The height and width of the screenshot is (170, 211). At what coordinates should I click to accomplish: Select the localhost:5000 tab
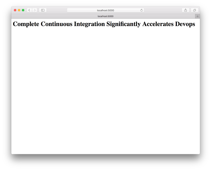[x=103, y=16]
